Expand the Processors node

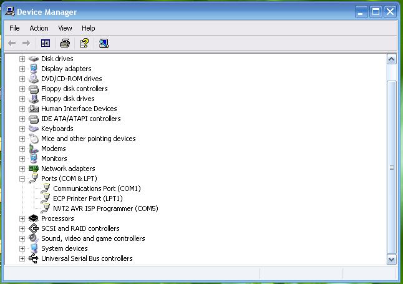[x=22, y=218]
